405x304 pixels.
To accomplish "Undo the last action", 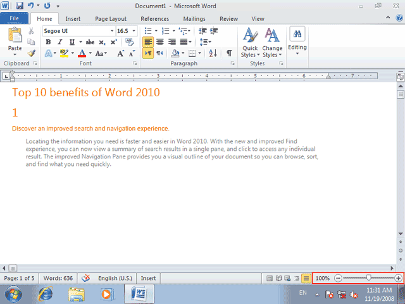I will pos(31,6).
